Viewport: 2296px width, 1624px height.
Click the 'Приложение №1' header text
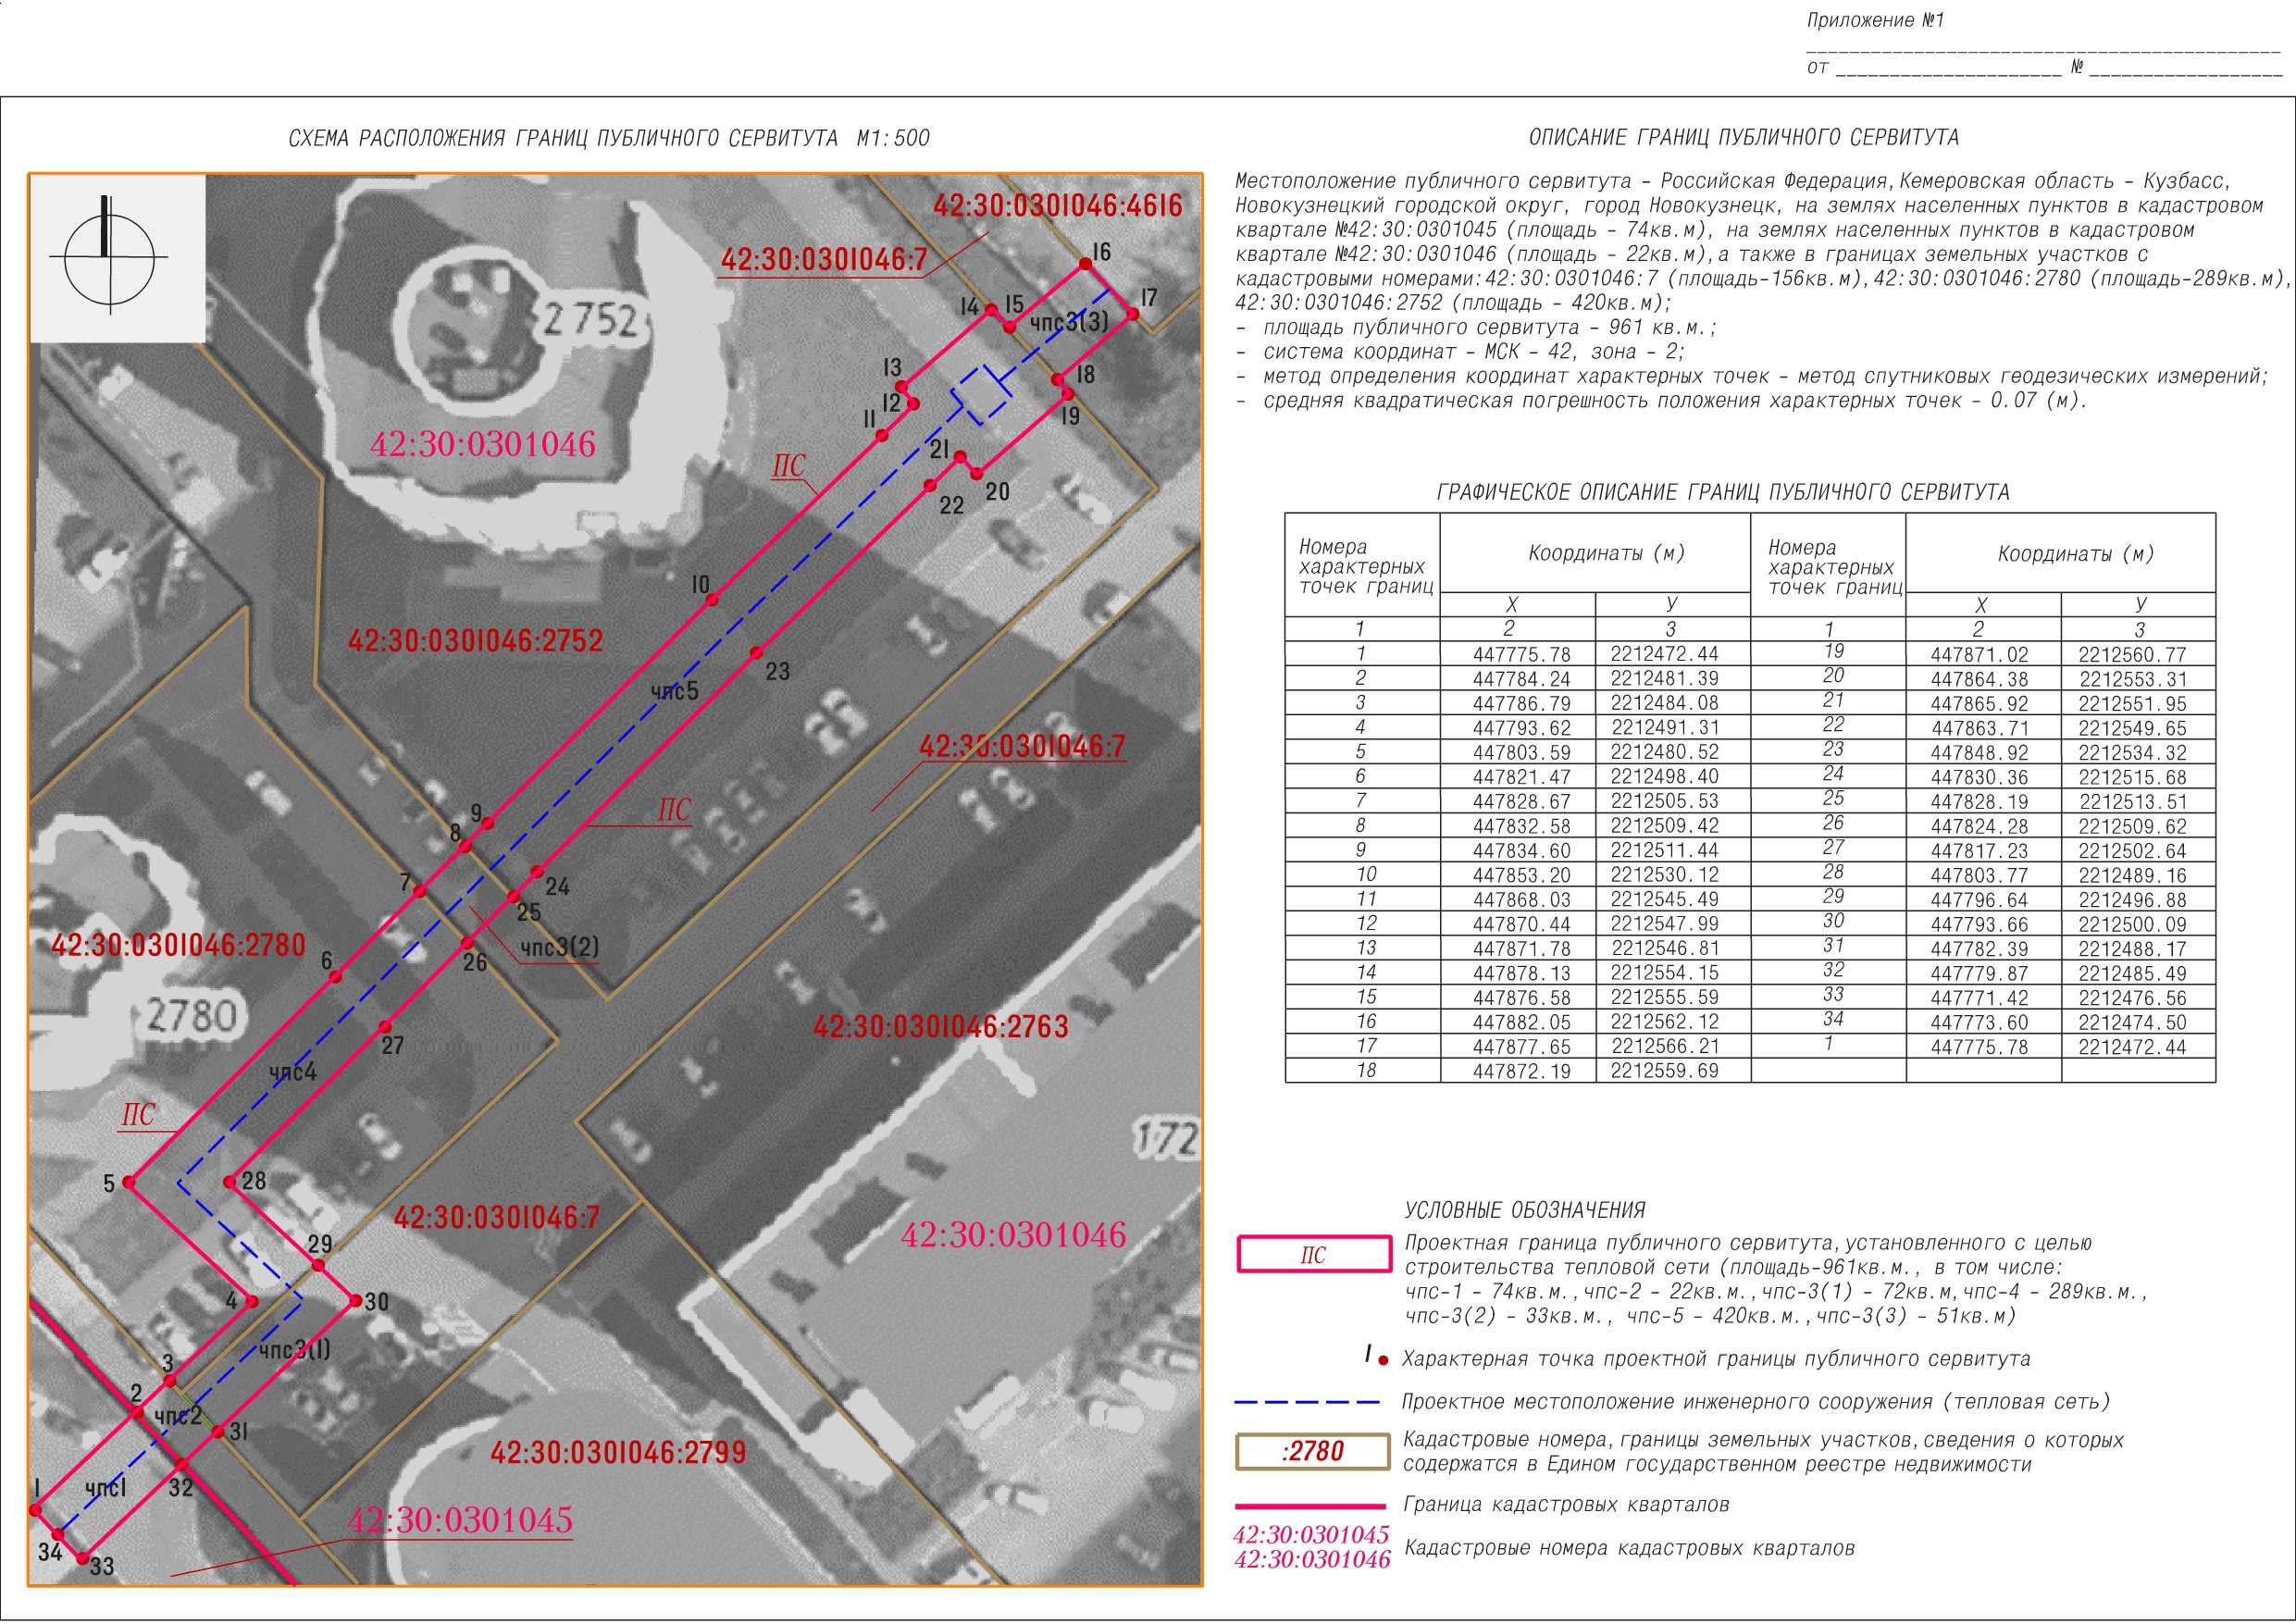(1875, 20)
